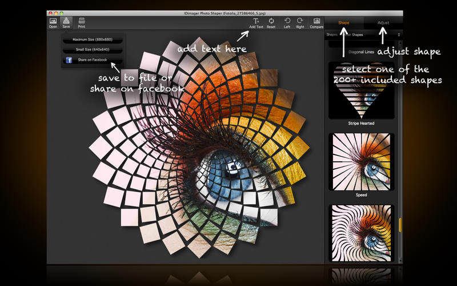Screen dimensions: 457x286
Task: Print the shaped photo
Action: pyautogui.click(x=81, y=22)
